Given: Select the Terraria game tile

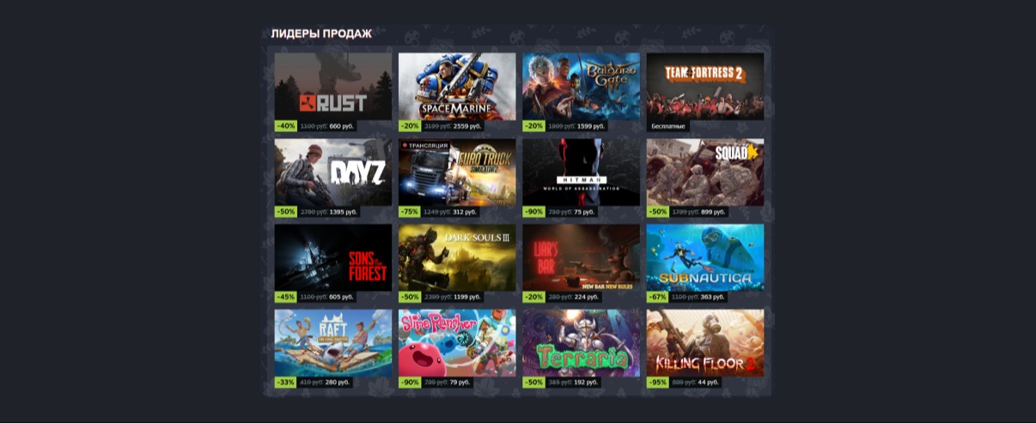Looking at the screenshot, I should [x=581, y=343].
